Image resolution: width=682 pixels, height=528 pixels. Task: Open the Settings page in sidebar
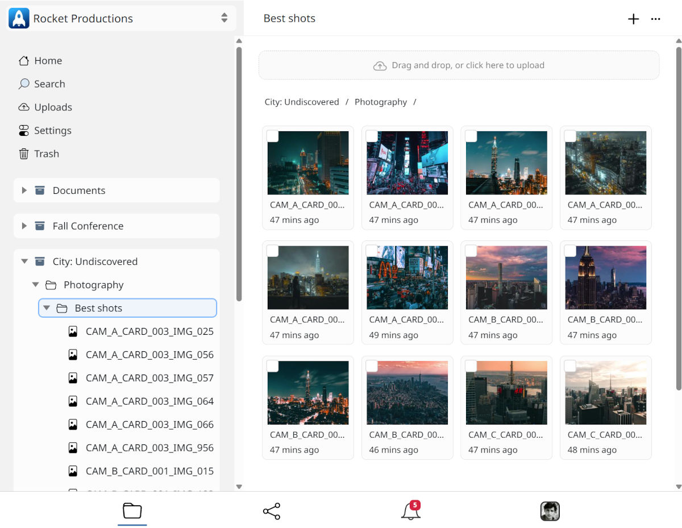tap(52, 130)
